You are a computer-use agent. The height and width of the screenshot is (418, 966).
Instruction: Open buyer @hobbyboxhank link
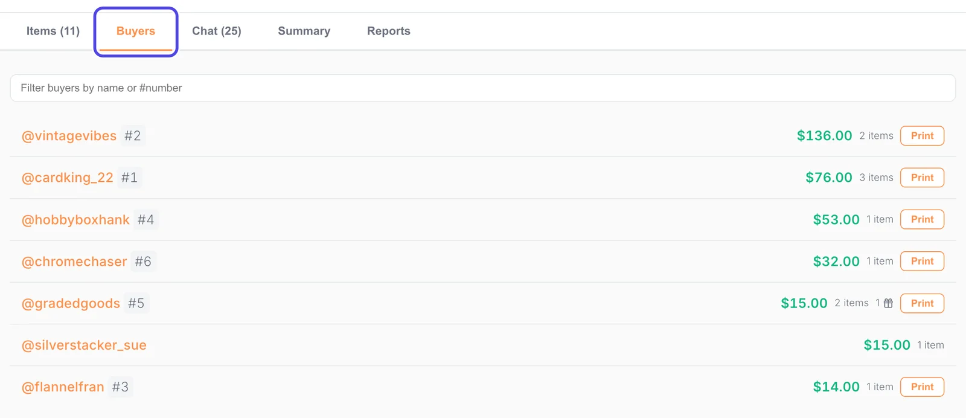[x=75, y=220]
